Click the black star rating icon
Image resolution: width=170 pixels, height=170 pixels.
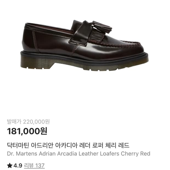point(10,166)
